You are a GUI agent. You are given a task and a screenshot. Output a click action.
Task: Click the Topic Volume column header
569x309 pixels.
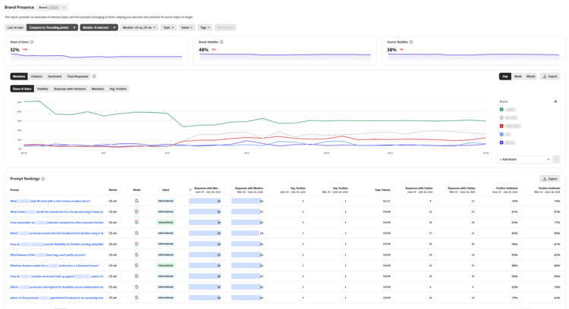[x=382, y=190]
